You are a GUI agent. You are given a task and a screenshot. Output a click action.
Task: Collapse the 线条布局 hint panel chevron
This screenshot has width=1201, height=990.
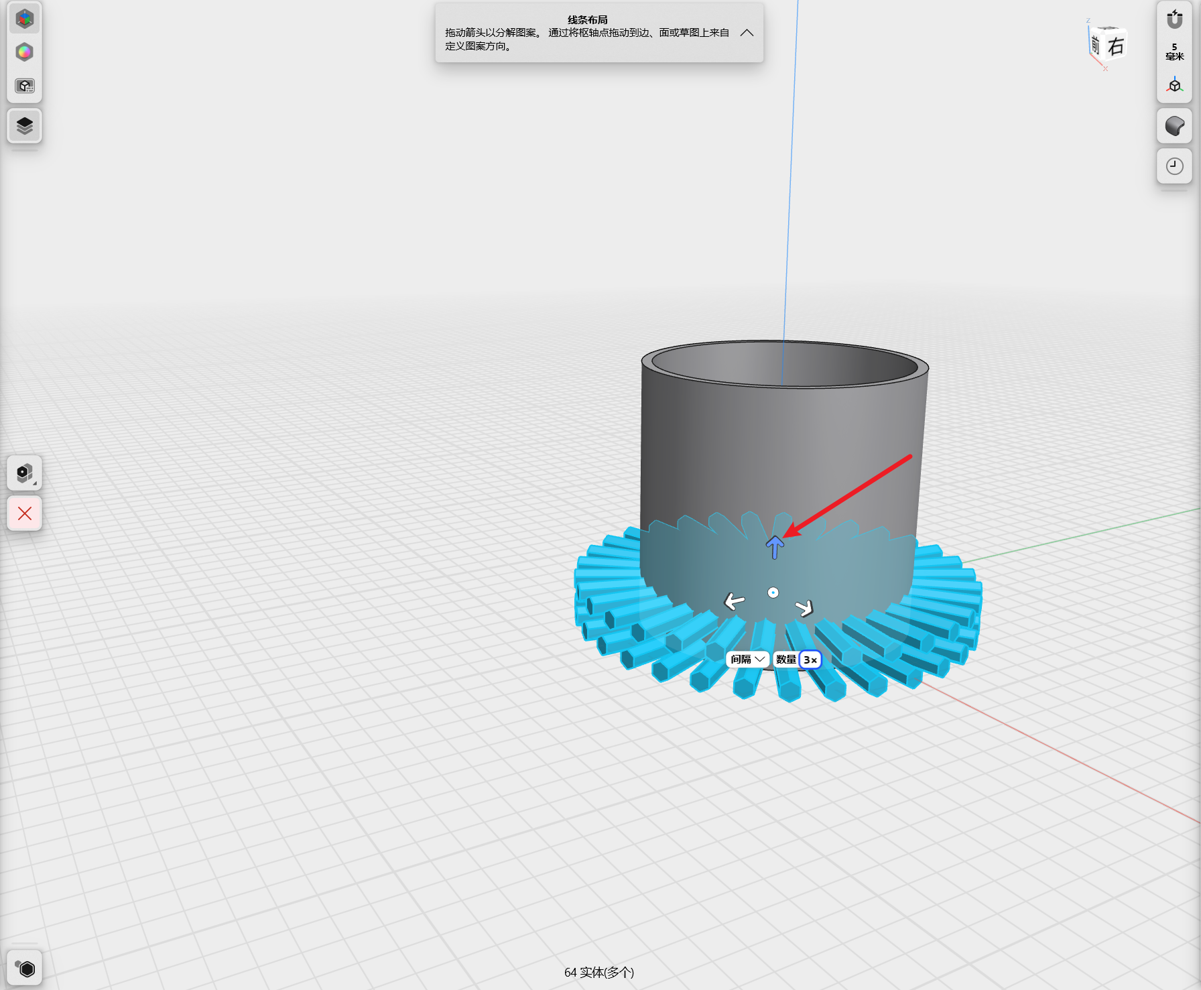click(x=747, y=33)
